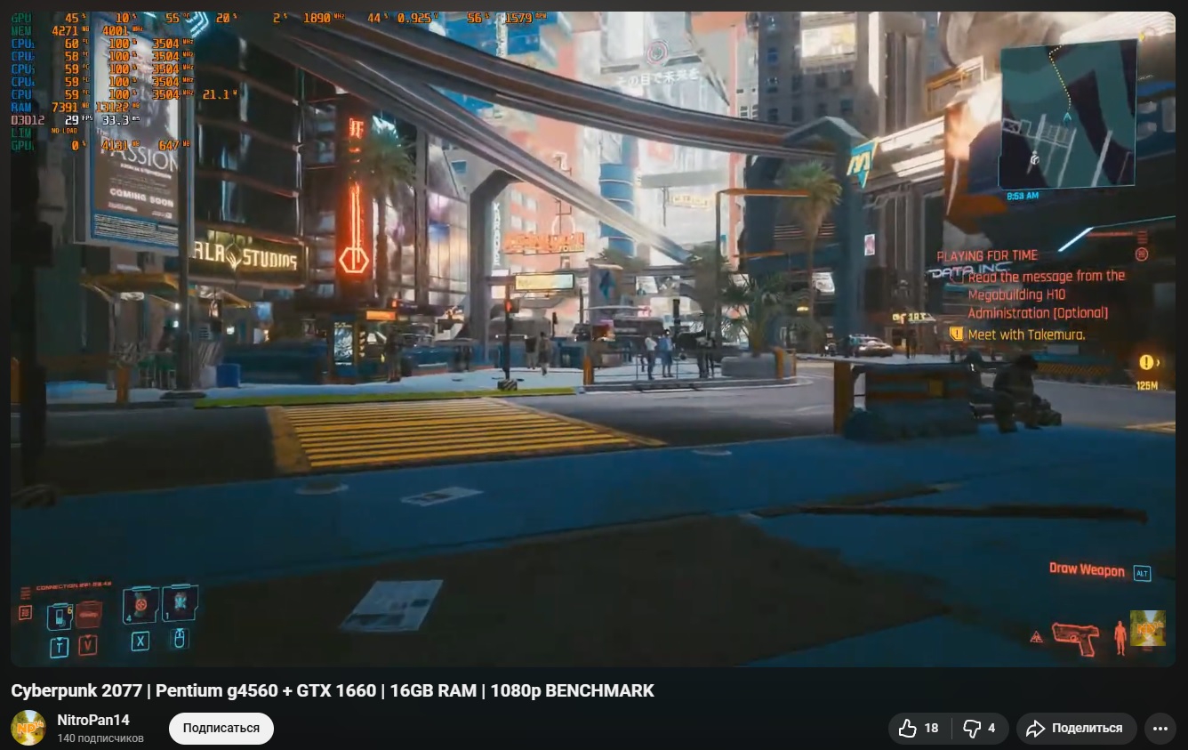This screenshot has width=1188, height=750.
Task: Click the 8:53 AM clock under the minimap
Action: [1023, 195]
